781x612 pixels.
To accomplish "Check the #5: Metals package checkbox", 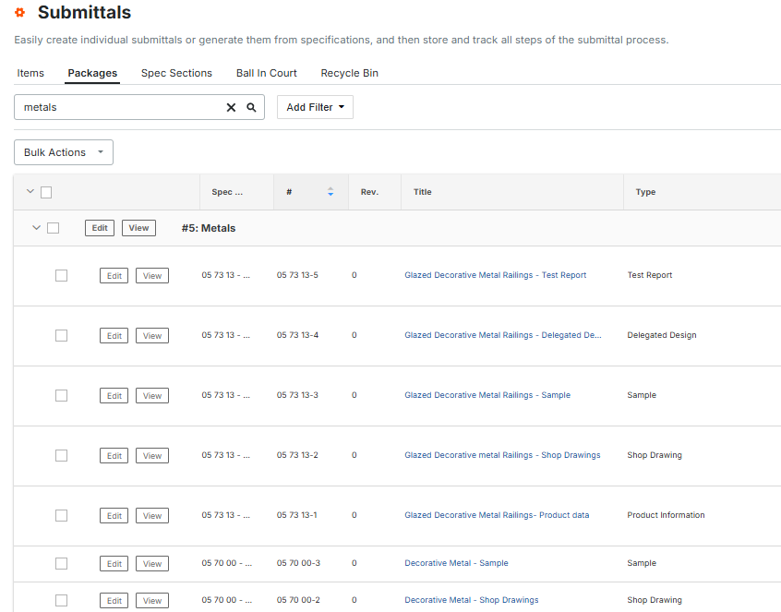I will 54,228.
